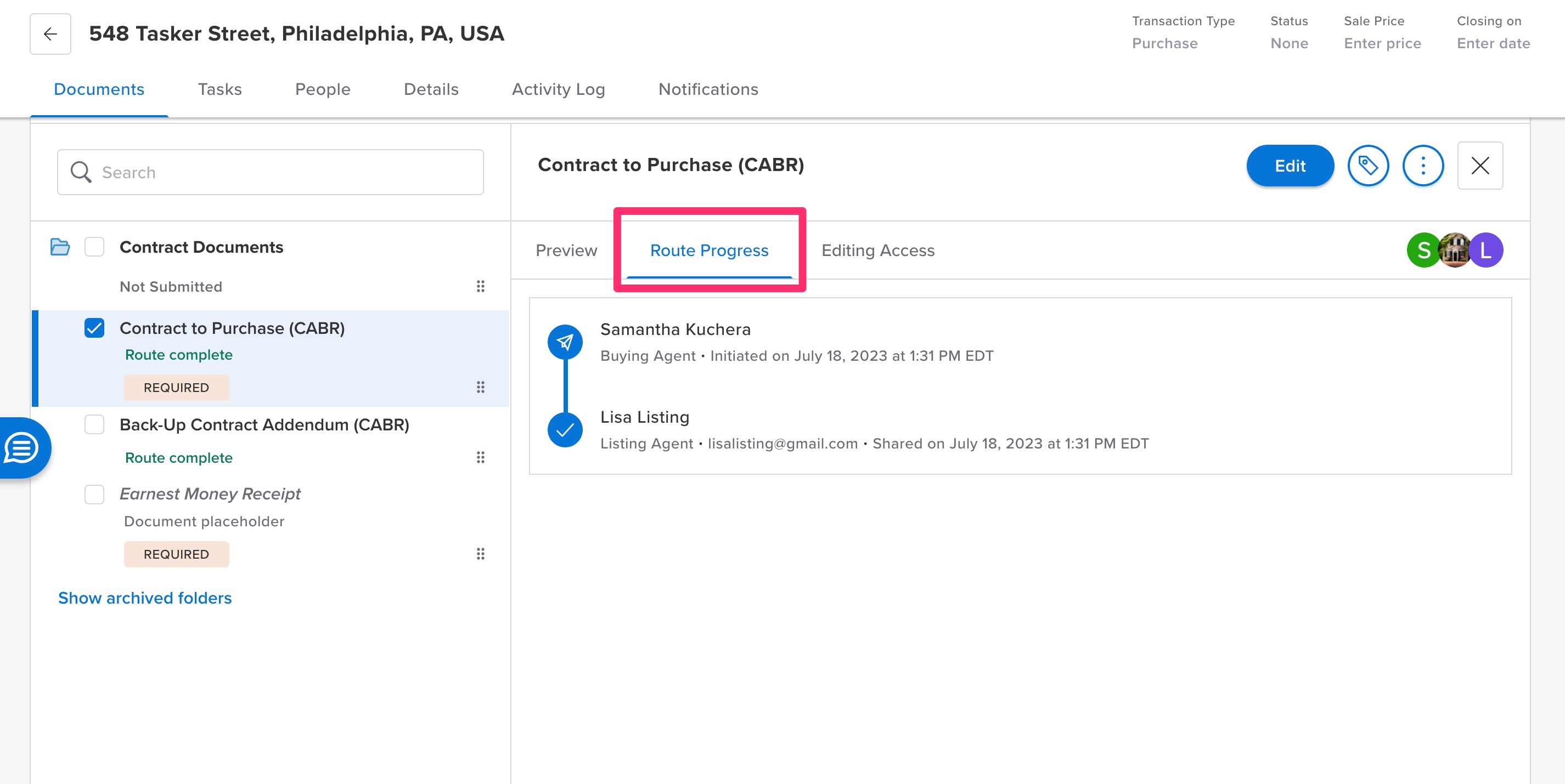Click the Contract Documents folder title
Viewport: 1565px width, 784px height.
click(201, 247)
